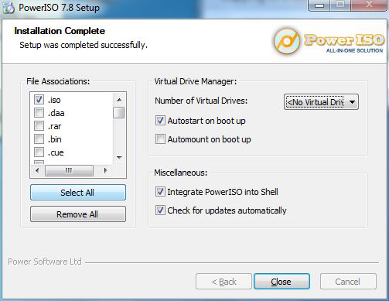Maximize the PowerISO Setup window
This screenshot has height=301, width=389.
click(x=340, y=5)
